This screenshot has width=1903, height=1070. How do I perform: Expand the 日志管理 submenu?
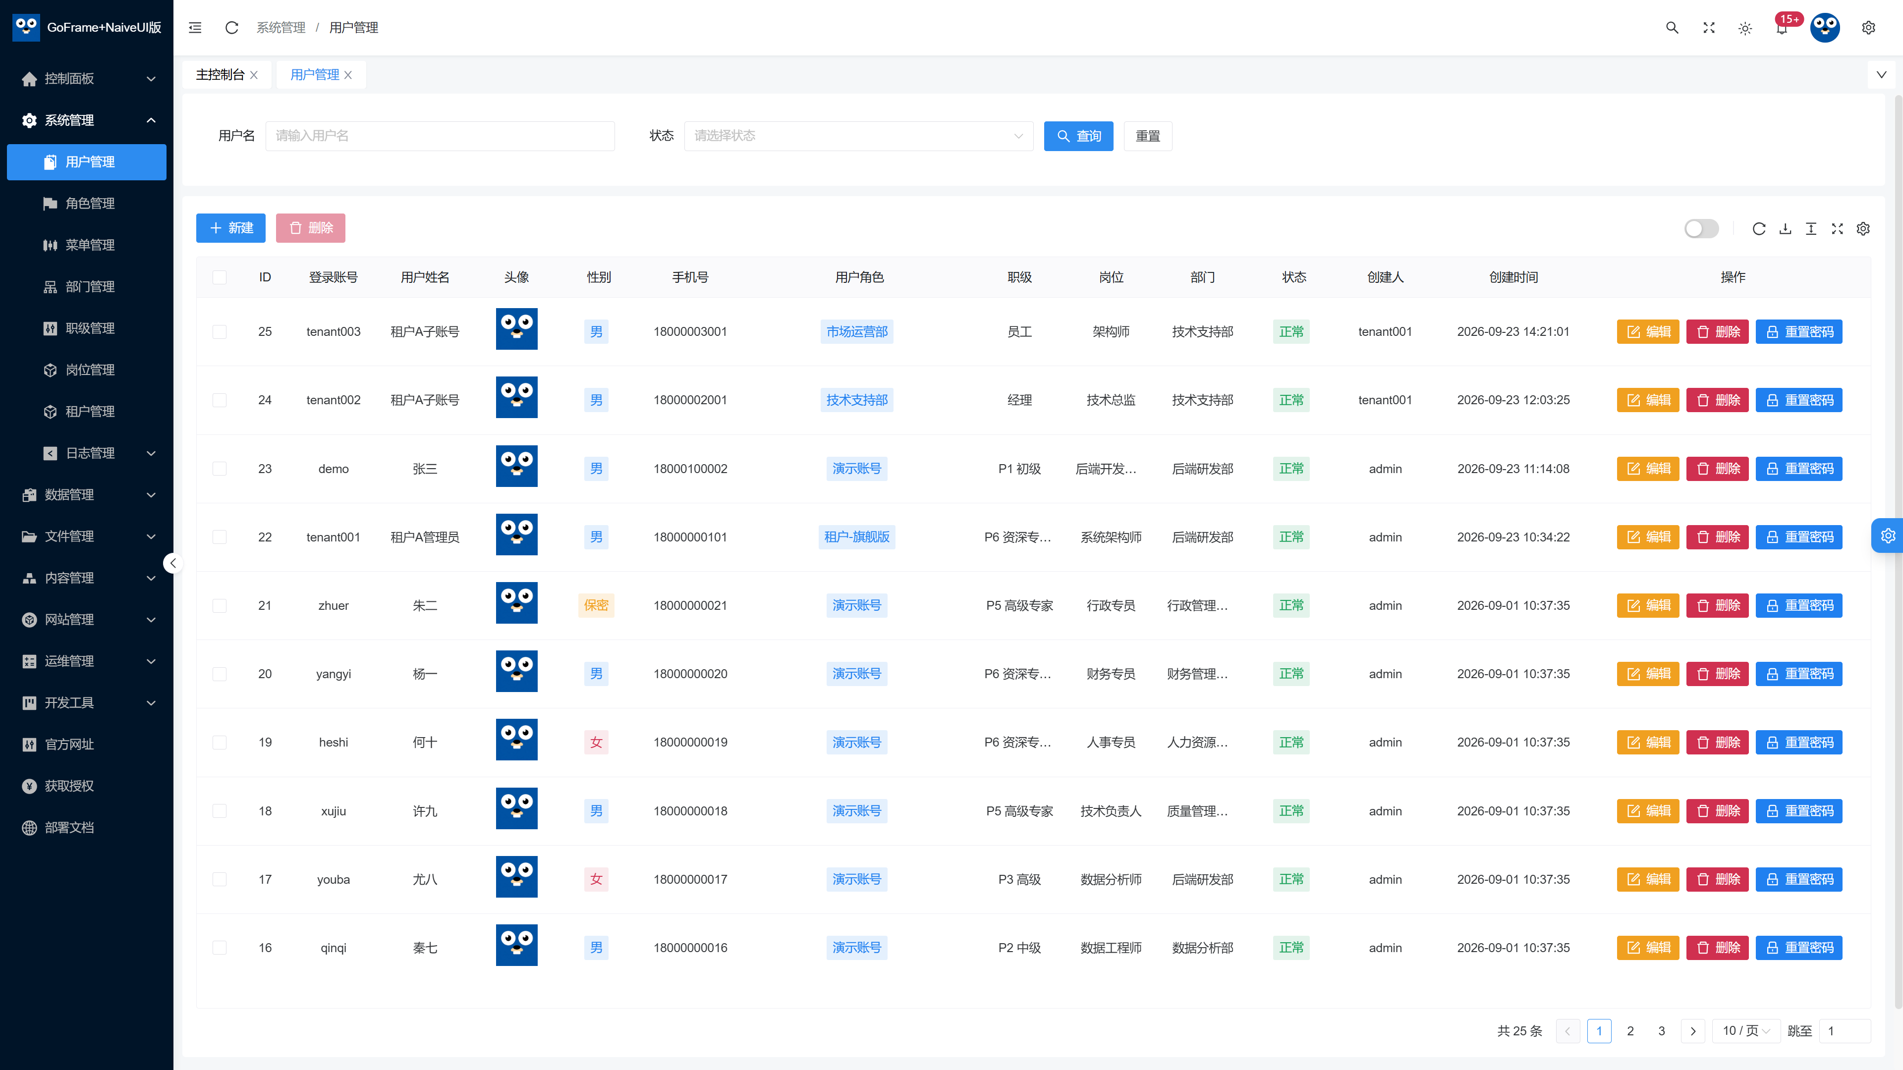(86, 453)
